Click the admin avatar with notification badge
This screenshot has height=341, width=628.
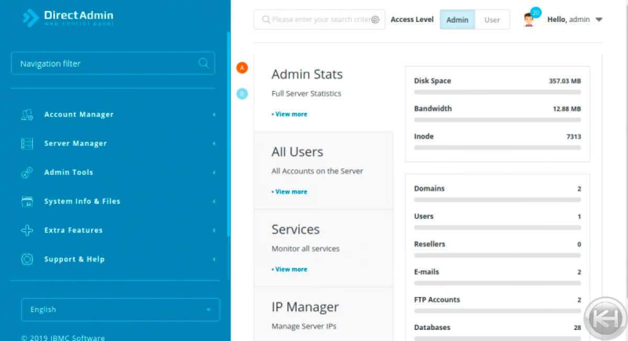530,19
